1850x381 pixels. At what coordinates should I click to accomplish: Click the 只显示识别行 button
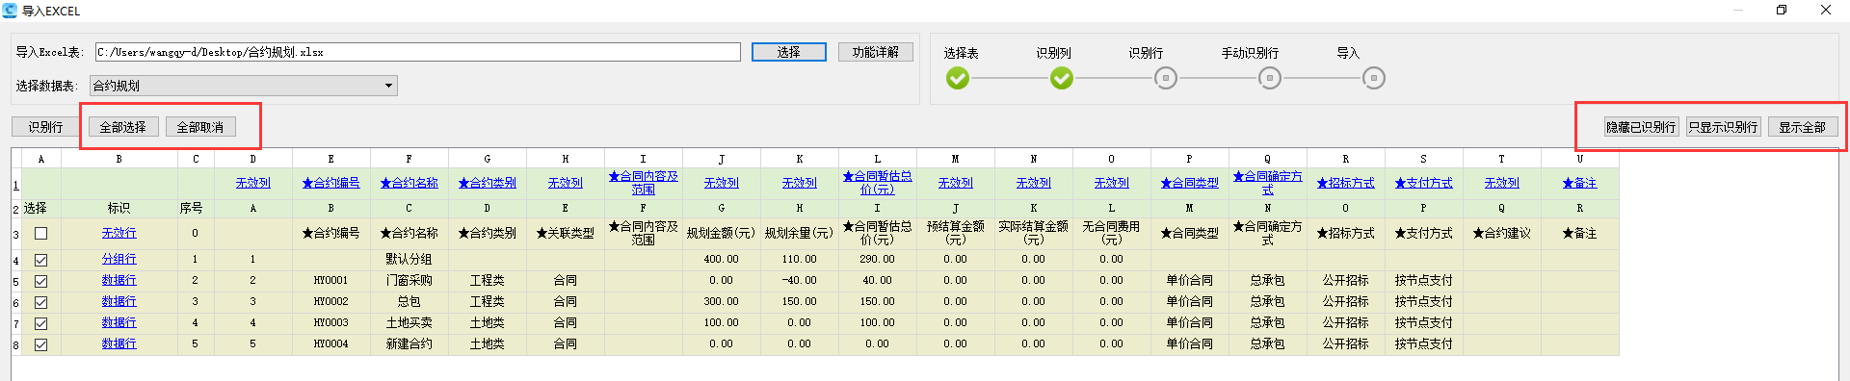(1724, 127)
